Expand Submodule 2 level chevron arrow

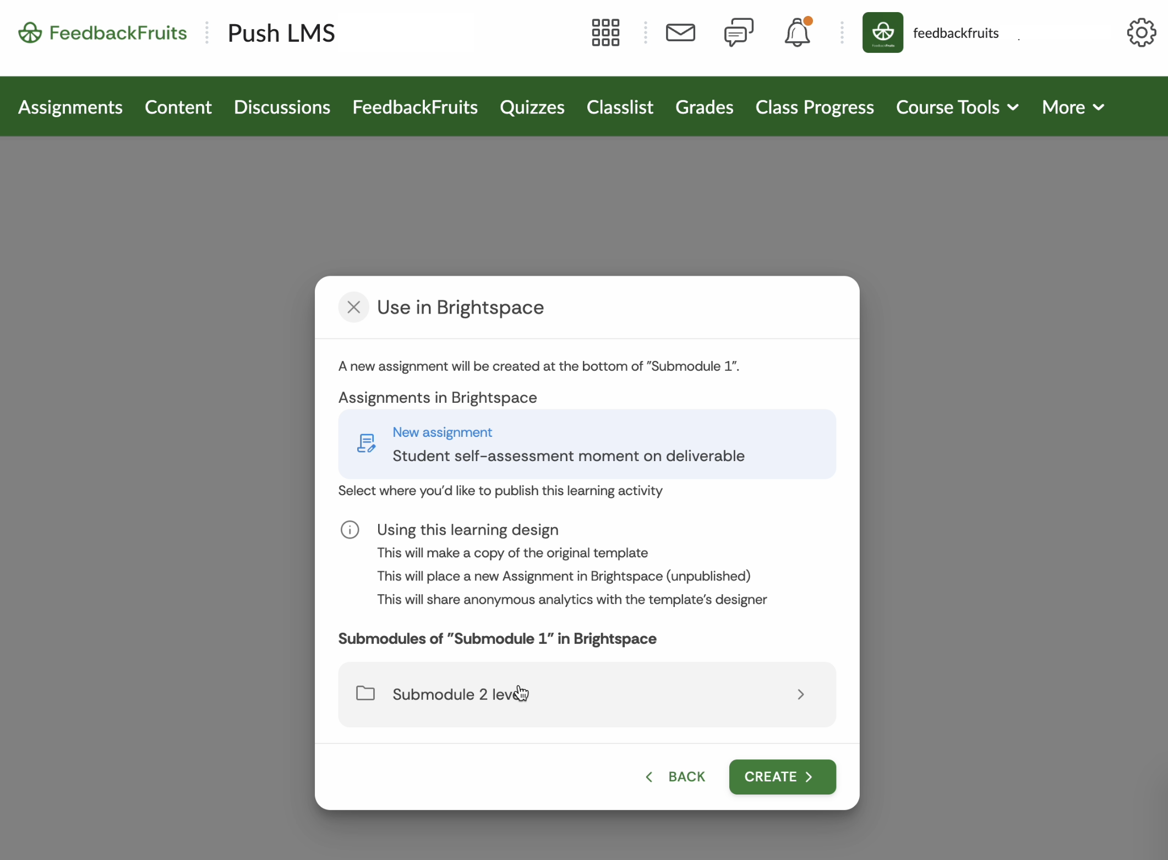click(800, 694)
